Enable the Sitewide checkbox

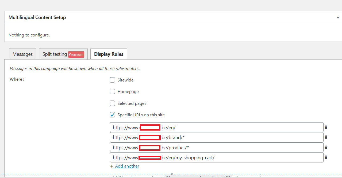[112, 80]
